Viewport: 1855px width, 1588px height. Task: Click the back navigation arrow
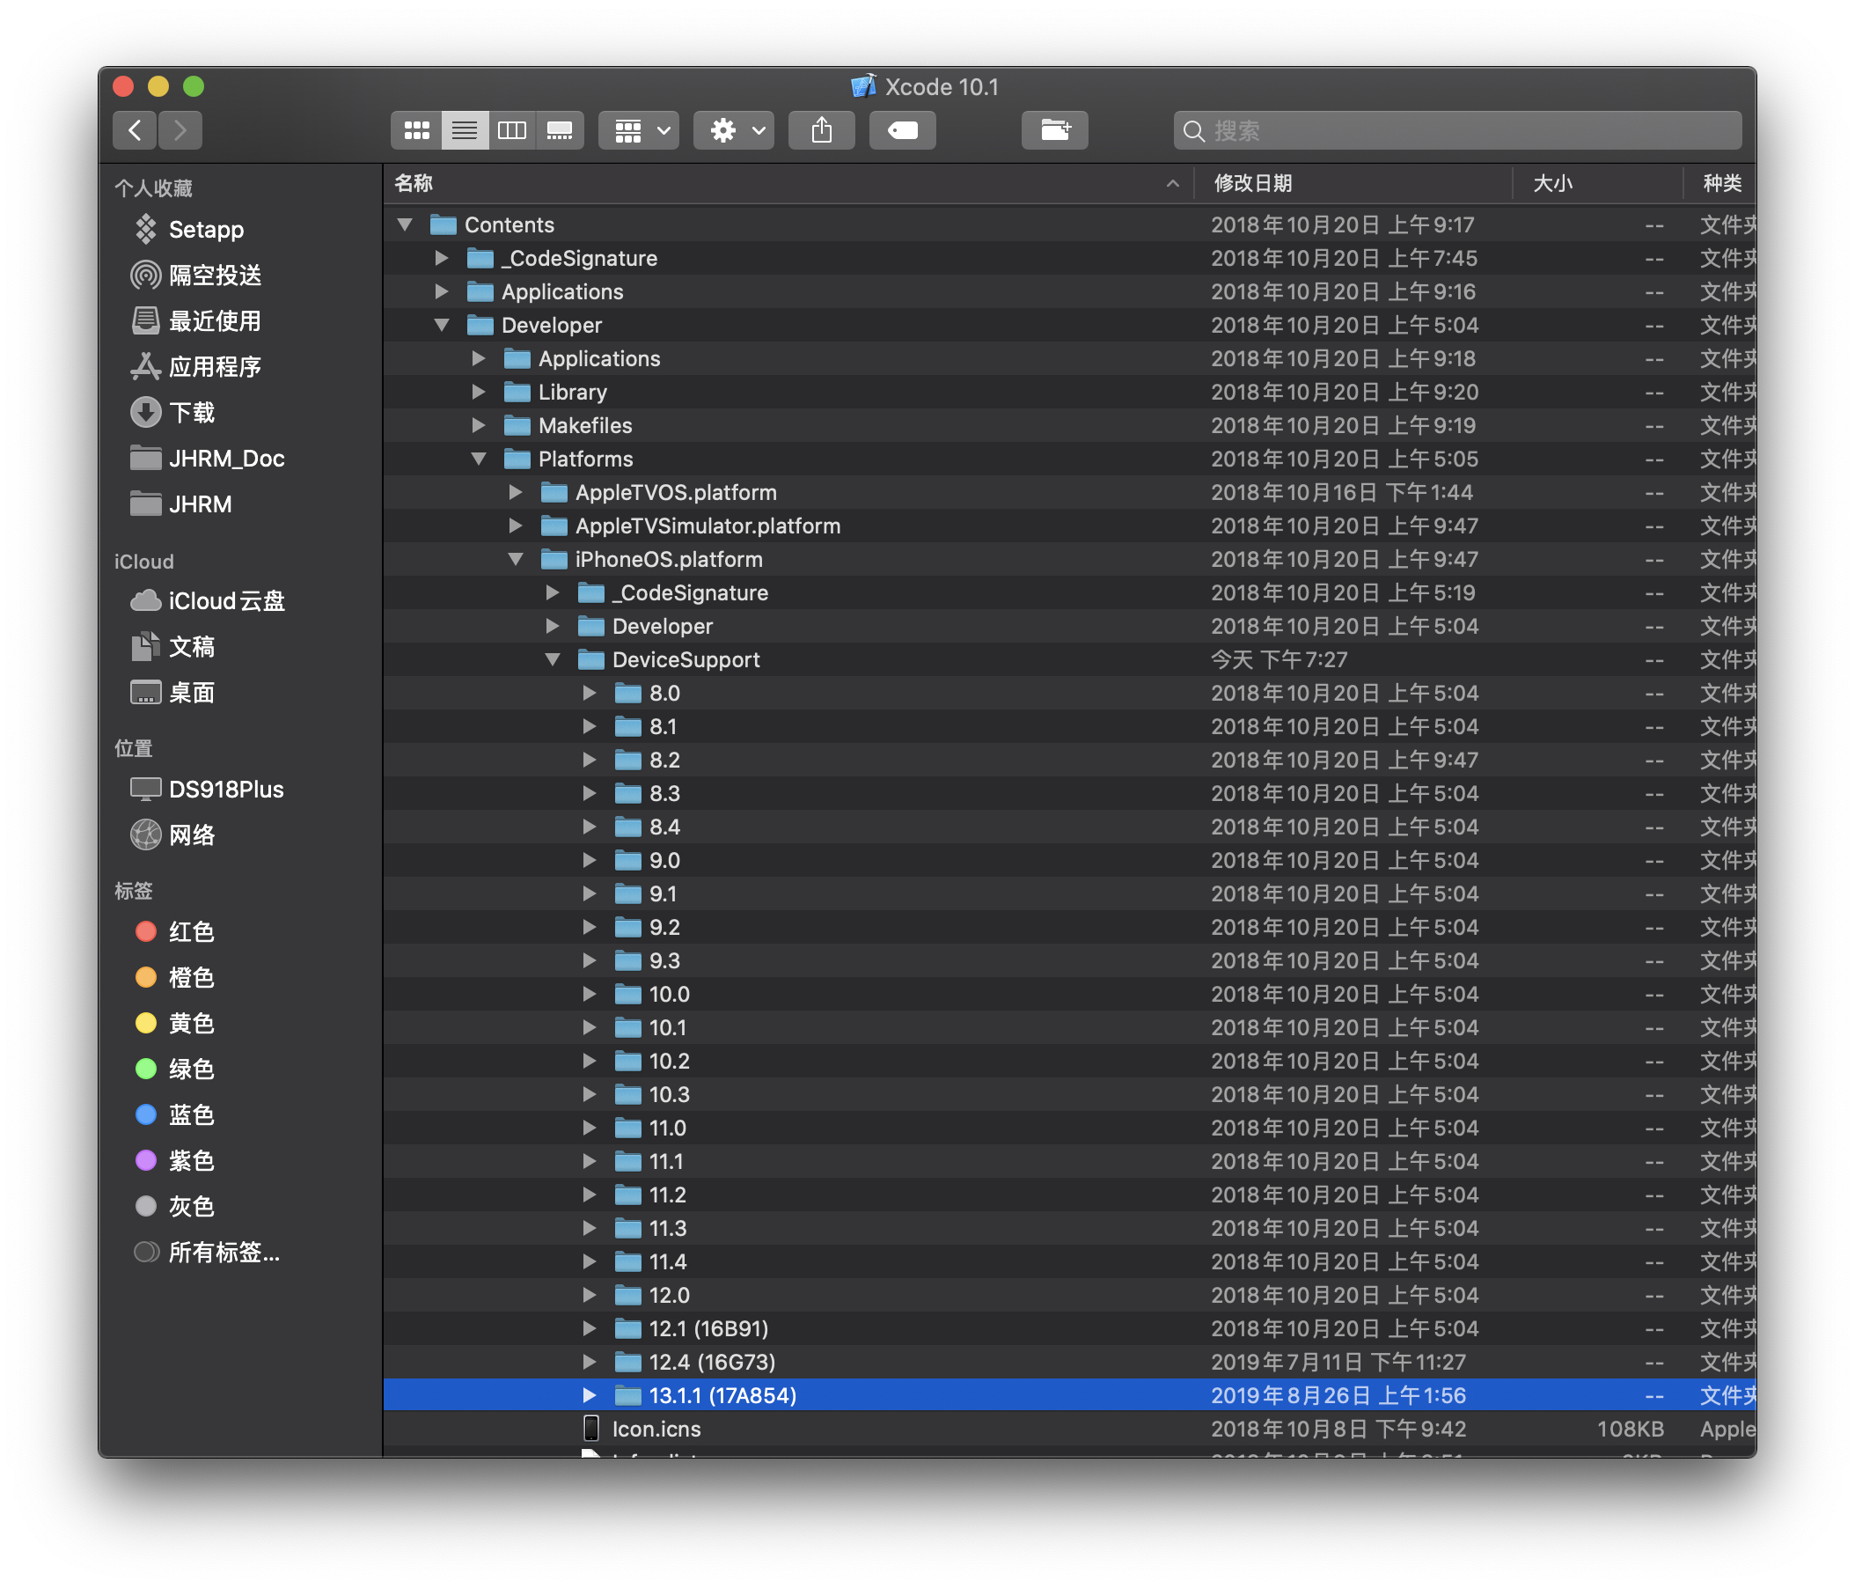pyautogui.click(x=135, y=130)
